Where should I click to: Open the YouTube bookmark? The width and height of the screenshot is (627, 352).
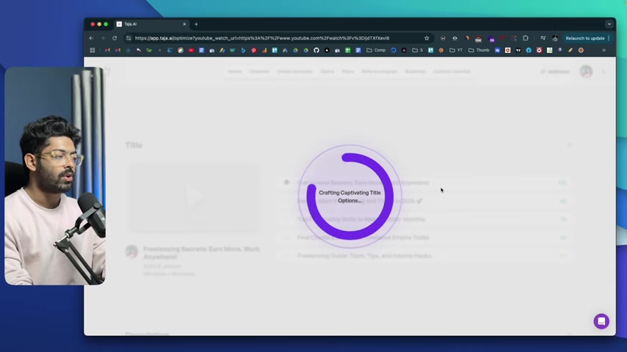coord(191,51)
